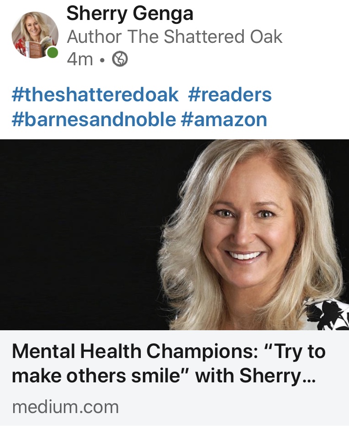Open the #theshatteredoak hashtag

[95, 94]
